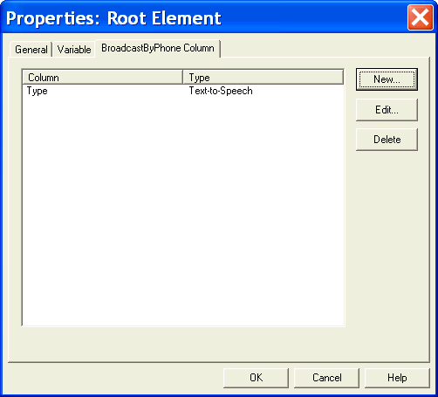
Task: Click the Edit... button
Action: 387,110
